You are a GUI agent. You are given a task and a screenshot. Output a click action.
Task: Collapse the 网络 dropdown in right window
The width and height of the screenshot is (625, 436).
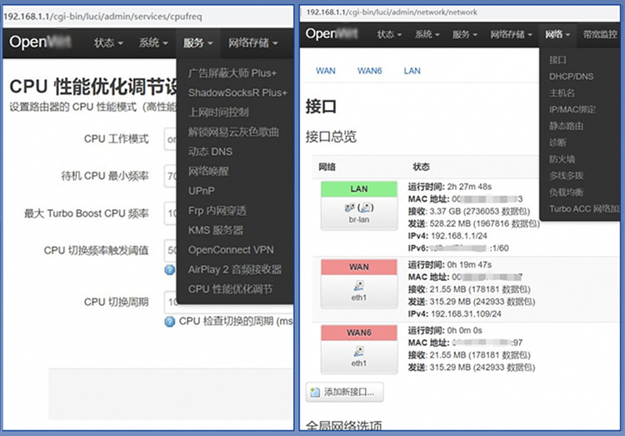coord(557,35)
